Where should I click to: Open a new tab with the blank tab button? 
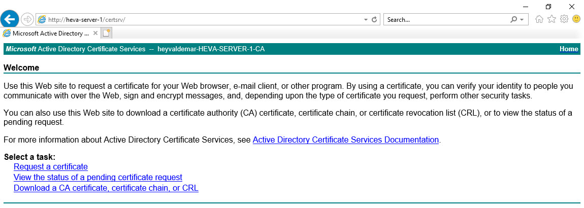click(x=107, y=33)
